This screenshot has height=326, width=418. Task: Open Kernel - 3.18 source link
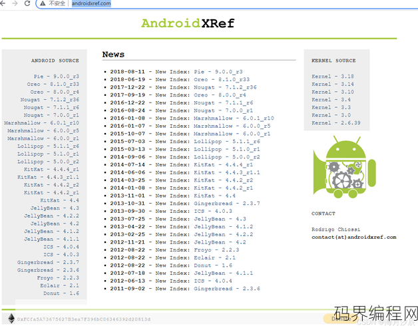pos(333,77)
